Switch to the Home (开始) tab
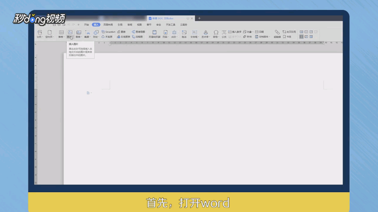Image resolution: width=378 pixels, height=212 pixels. coord(87,25)
